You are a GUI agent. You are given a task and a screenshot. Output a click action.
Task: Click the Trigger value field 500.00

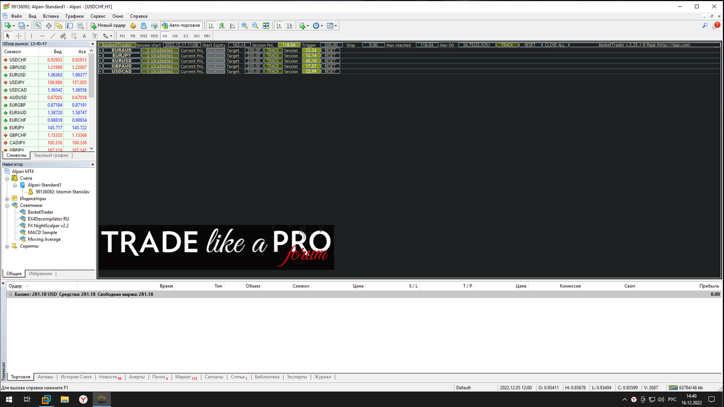(331, 45)
